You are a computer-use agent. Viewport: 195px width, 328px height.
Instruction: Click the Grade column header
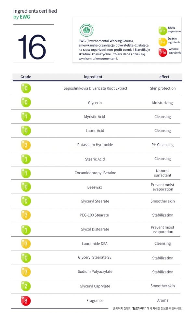coord(26,77)
